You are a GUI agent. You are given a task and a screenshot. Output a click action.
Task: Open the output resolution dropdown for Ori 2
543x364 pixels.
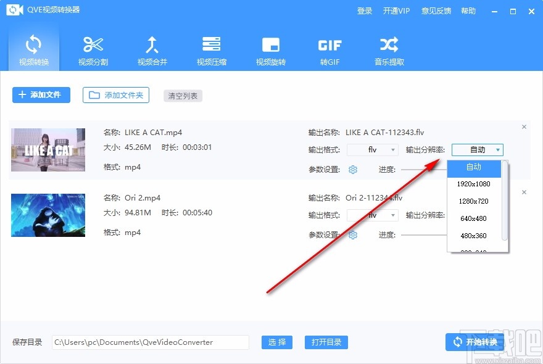[x=478, y=215]
